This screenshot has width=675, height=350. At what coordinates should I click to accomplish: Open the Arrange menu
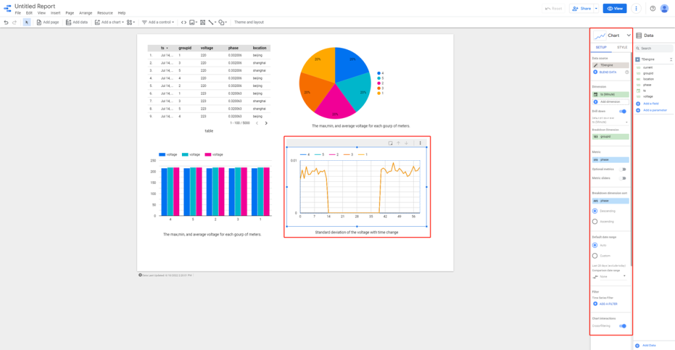coord(85,13)
